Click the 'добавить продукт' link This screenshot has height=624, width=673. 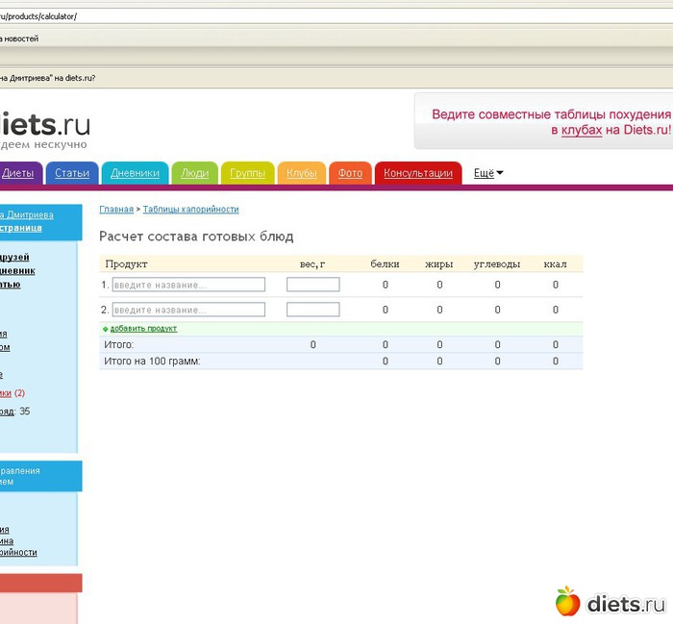tap(143, 329)
